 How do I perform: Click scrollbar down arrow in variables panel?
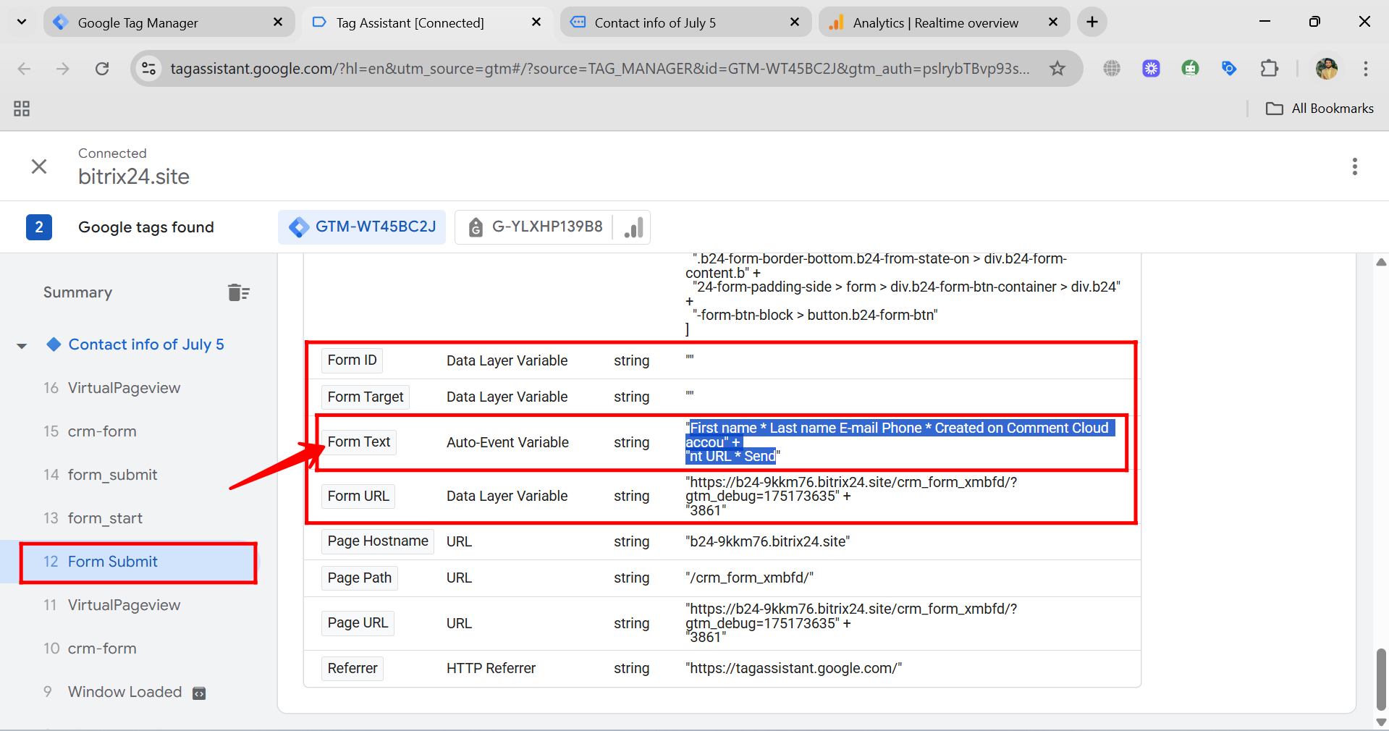tap(1381, 722)
